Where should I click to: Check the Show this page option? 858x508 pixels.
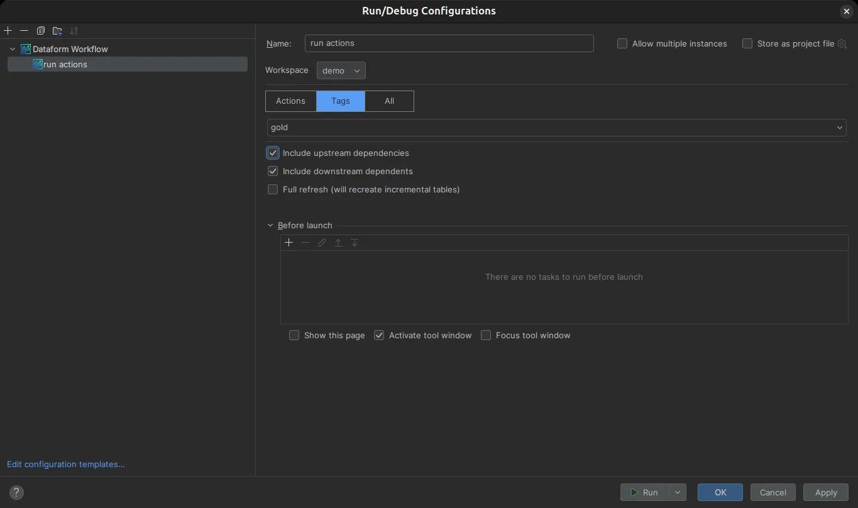(294, 335)
